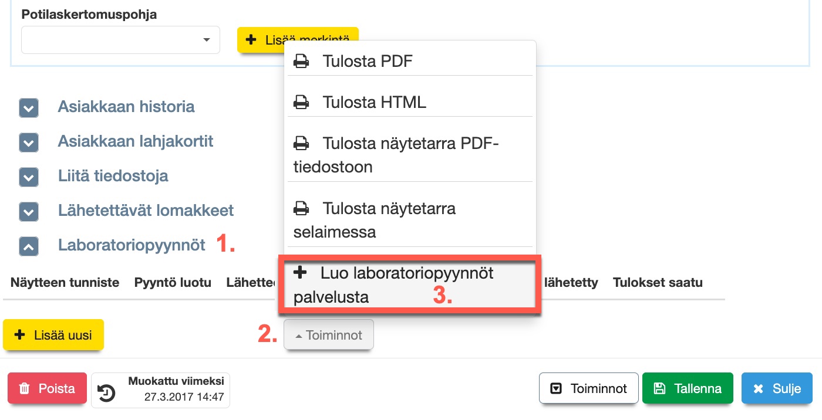The height and width of the screenshot is (420, 822).
Task: Select Luo laboratoriopyynnöt palvelusta
Action: pyautogui.click(x=409, y=284)
